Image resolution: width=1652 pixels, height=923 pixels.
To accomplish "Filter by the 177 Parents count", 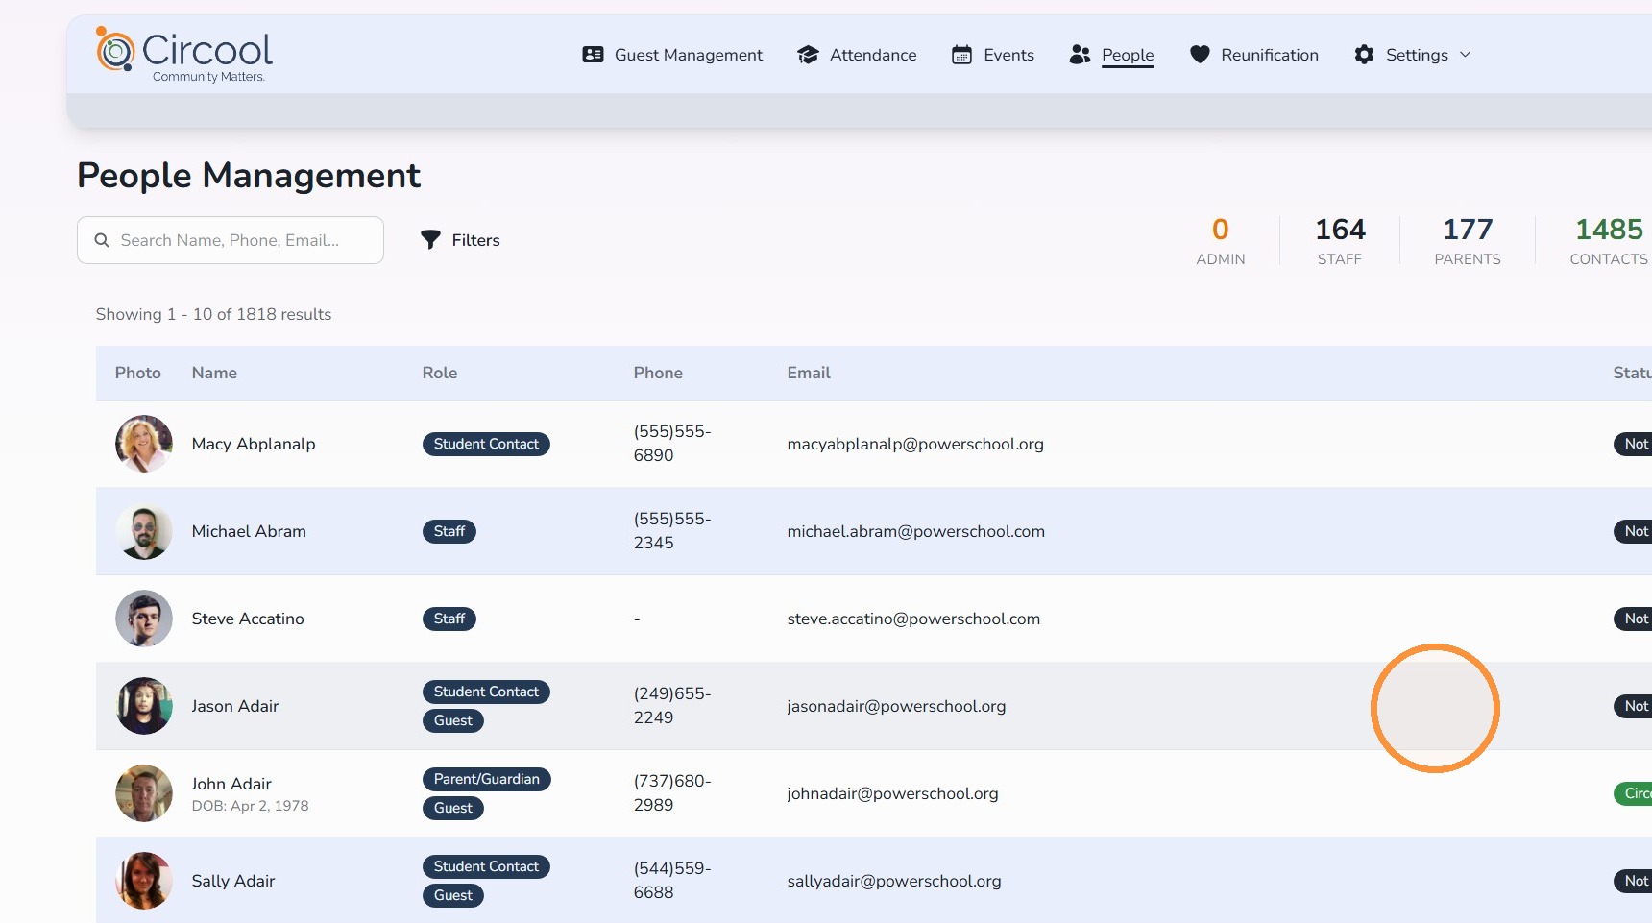I will [x=1468, y=240].
